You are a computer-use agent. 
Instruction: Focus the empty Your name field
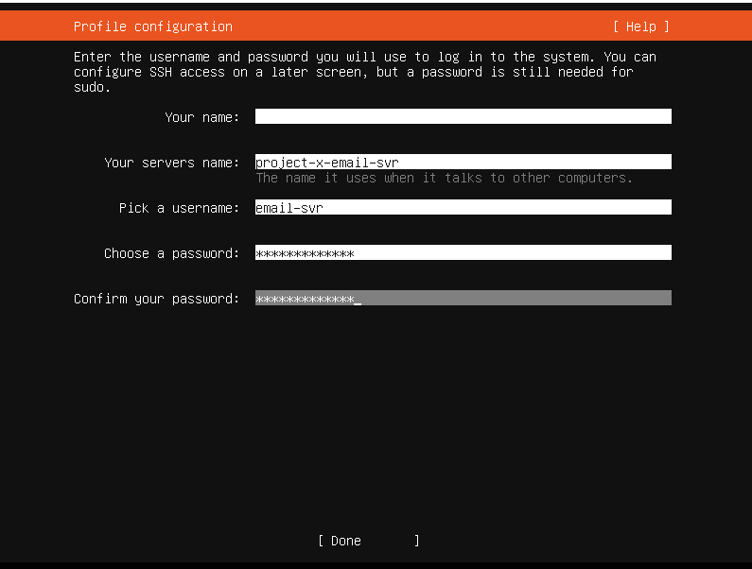(x=463, y=117)
